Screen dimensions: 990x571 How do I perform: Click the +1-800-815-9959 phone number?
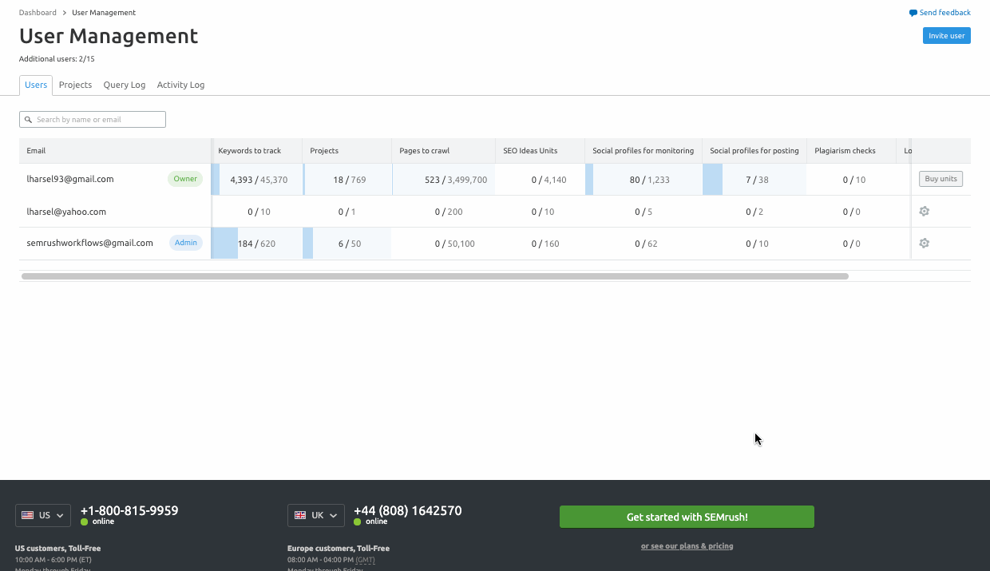[x=129, y=510]
